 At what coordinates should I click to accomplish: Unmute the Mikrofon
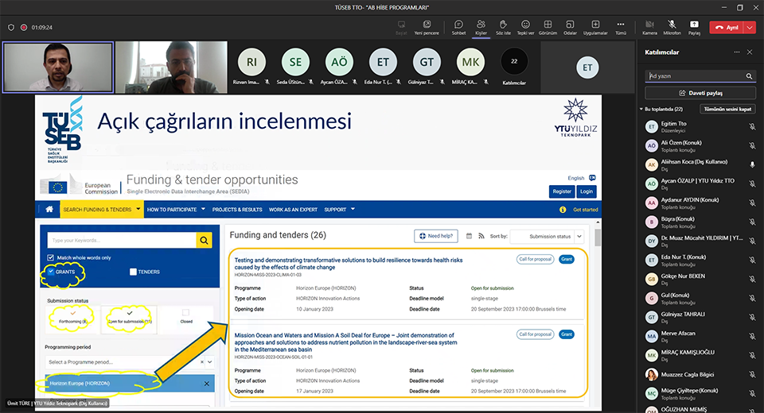point(672,26)
